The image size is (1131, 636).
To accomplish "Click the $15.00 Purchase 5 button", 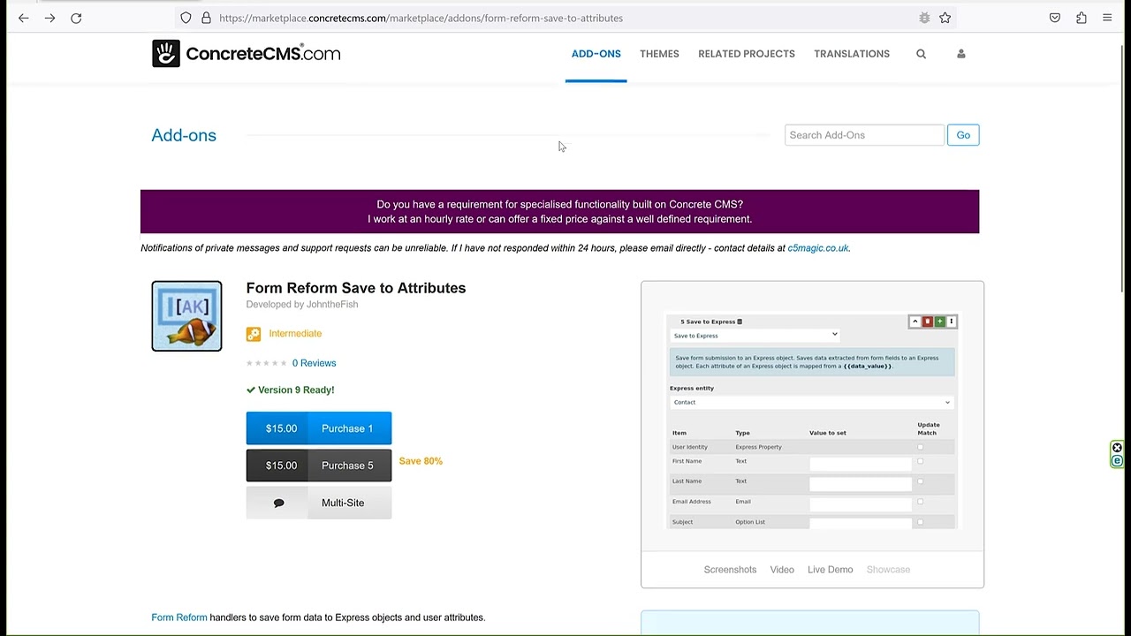I will (319, 466).
